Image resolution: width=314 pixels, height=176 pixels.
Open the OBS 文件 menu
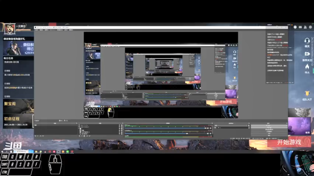[x=36, y=30]
